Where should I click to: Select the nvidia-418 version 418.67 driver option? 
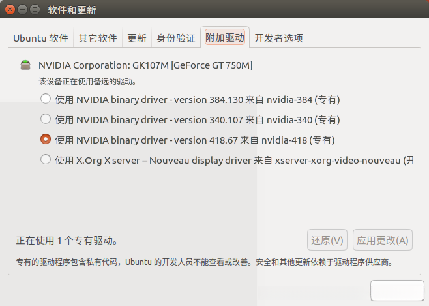tap(46, 139)
